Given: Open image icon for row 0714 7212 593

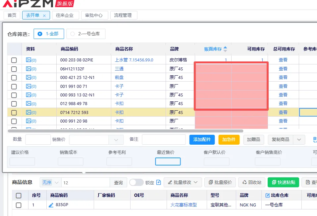Looking at the screenshot, I should [28, 112].
